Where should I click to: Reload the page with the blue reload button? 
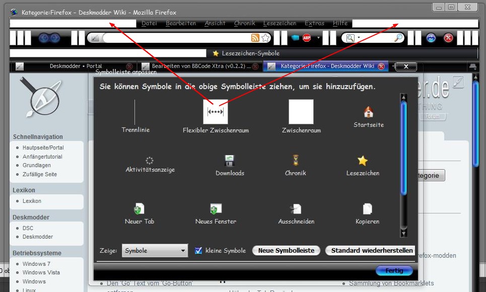pos(431,38)
